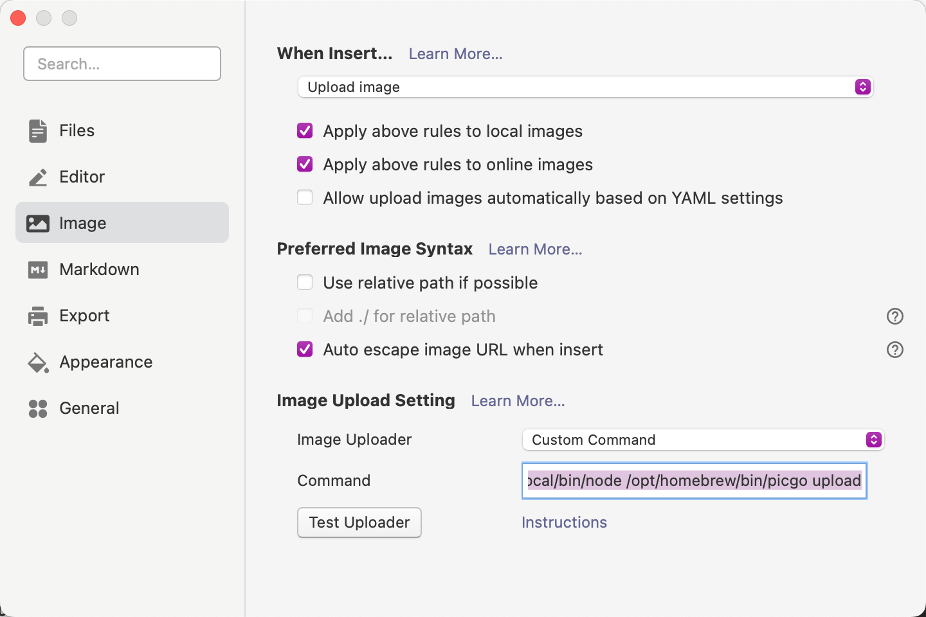The width and height of the screenshot is (926, 617).
Task: Open the Instructions link
Action: [564, 523]
